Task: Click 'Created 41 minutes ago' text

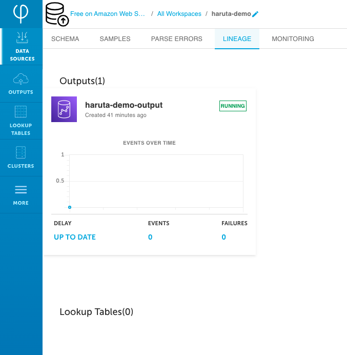Action: 116,115
